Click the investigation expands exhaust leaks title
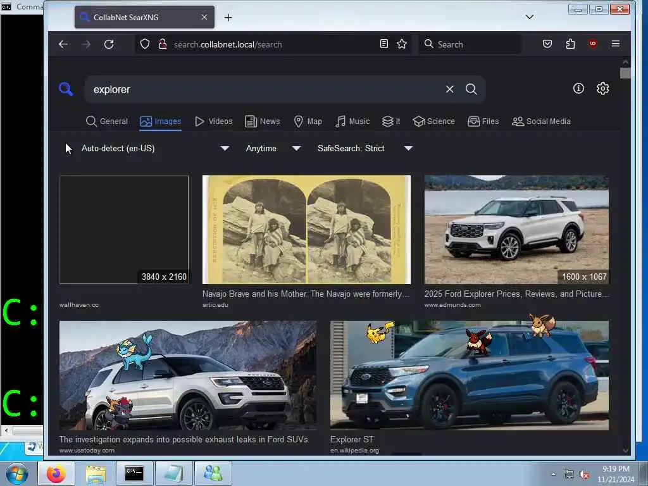The height and width of the screenshot is (486, 648). (x=184, y=439)
